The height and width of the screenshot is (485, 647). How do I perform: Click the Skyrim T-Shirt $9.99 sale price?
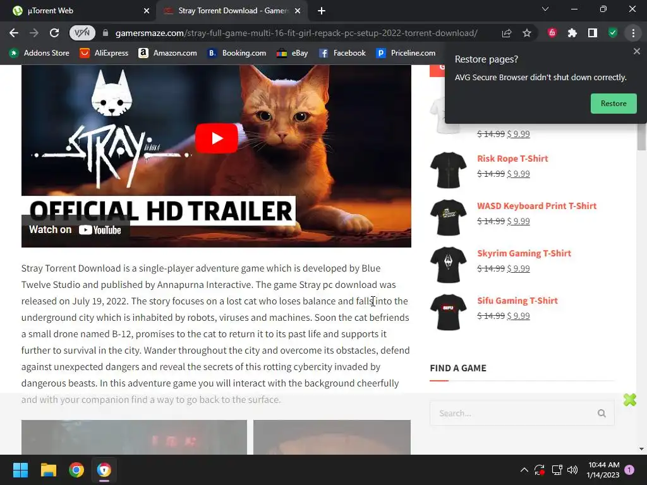[518, 269]
